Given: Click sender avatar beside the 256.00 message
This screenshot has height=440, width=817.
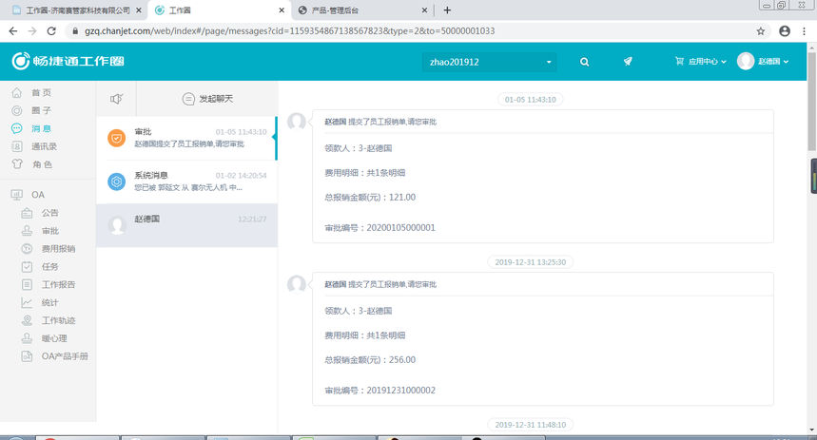Looking at the screenshot, I should pyautogui.click(x=297, y=284).
